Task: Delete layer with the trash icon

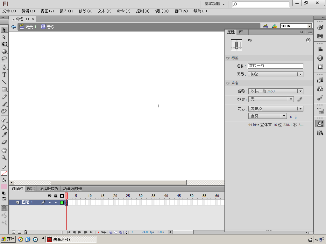Action: pos(25,232)
